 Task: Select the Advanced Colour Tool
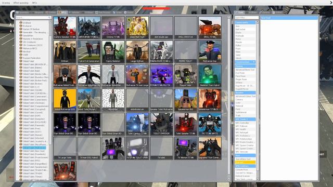245,96
